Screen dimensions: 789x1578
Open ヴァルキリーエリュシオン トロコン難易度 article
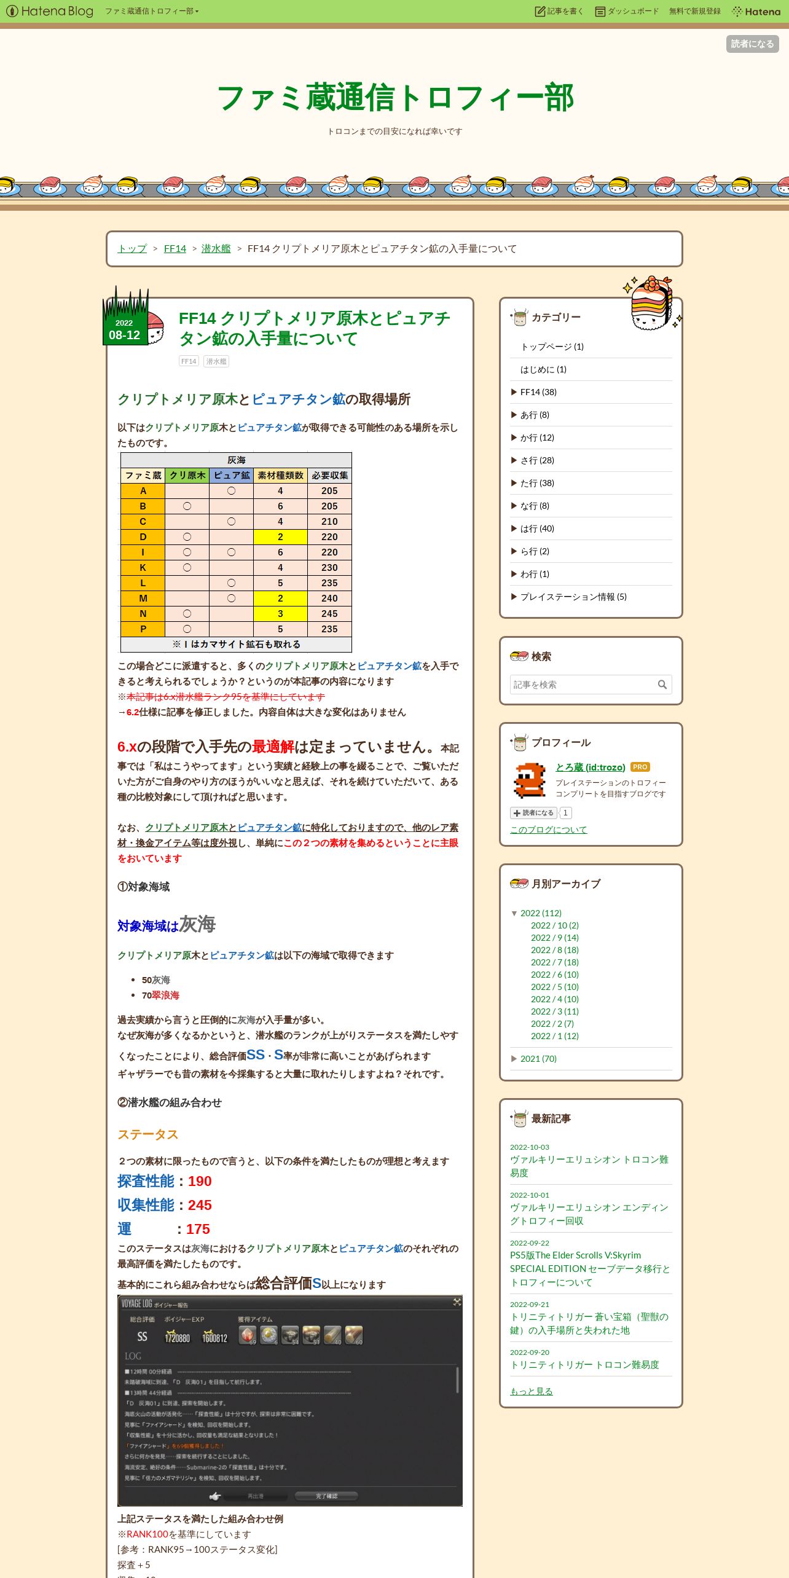pyautogui.click(x=589, y=1166)
